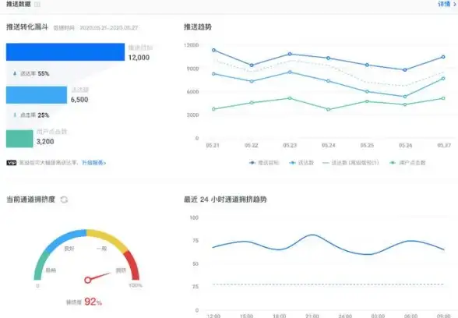The image size is (458, 318).
Task: Click the down arrow icon beside 25% rate
Action: click(15, 115)
